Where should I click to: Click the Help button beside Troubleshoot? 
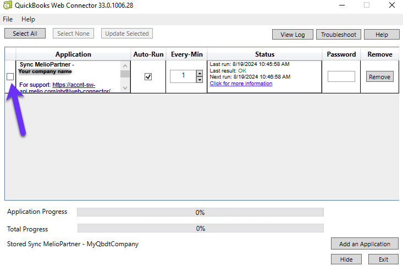(x=382, y=35)
